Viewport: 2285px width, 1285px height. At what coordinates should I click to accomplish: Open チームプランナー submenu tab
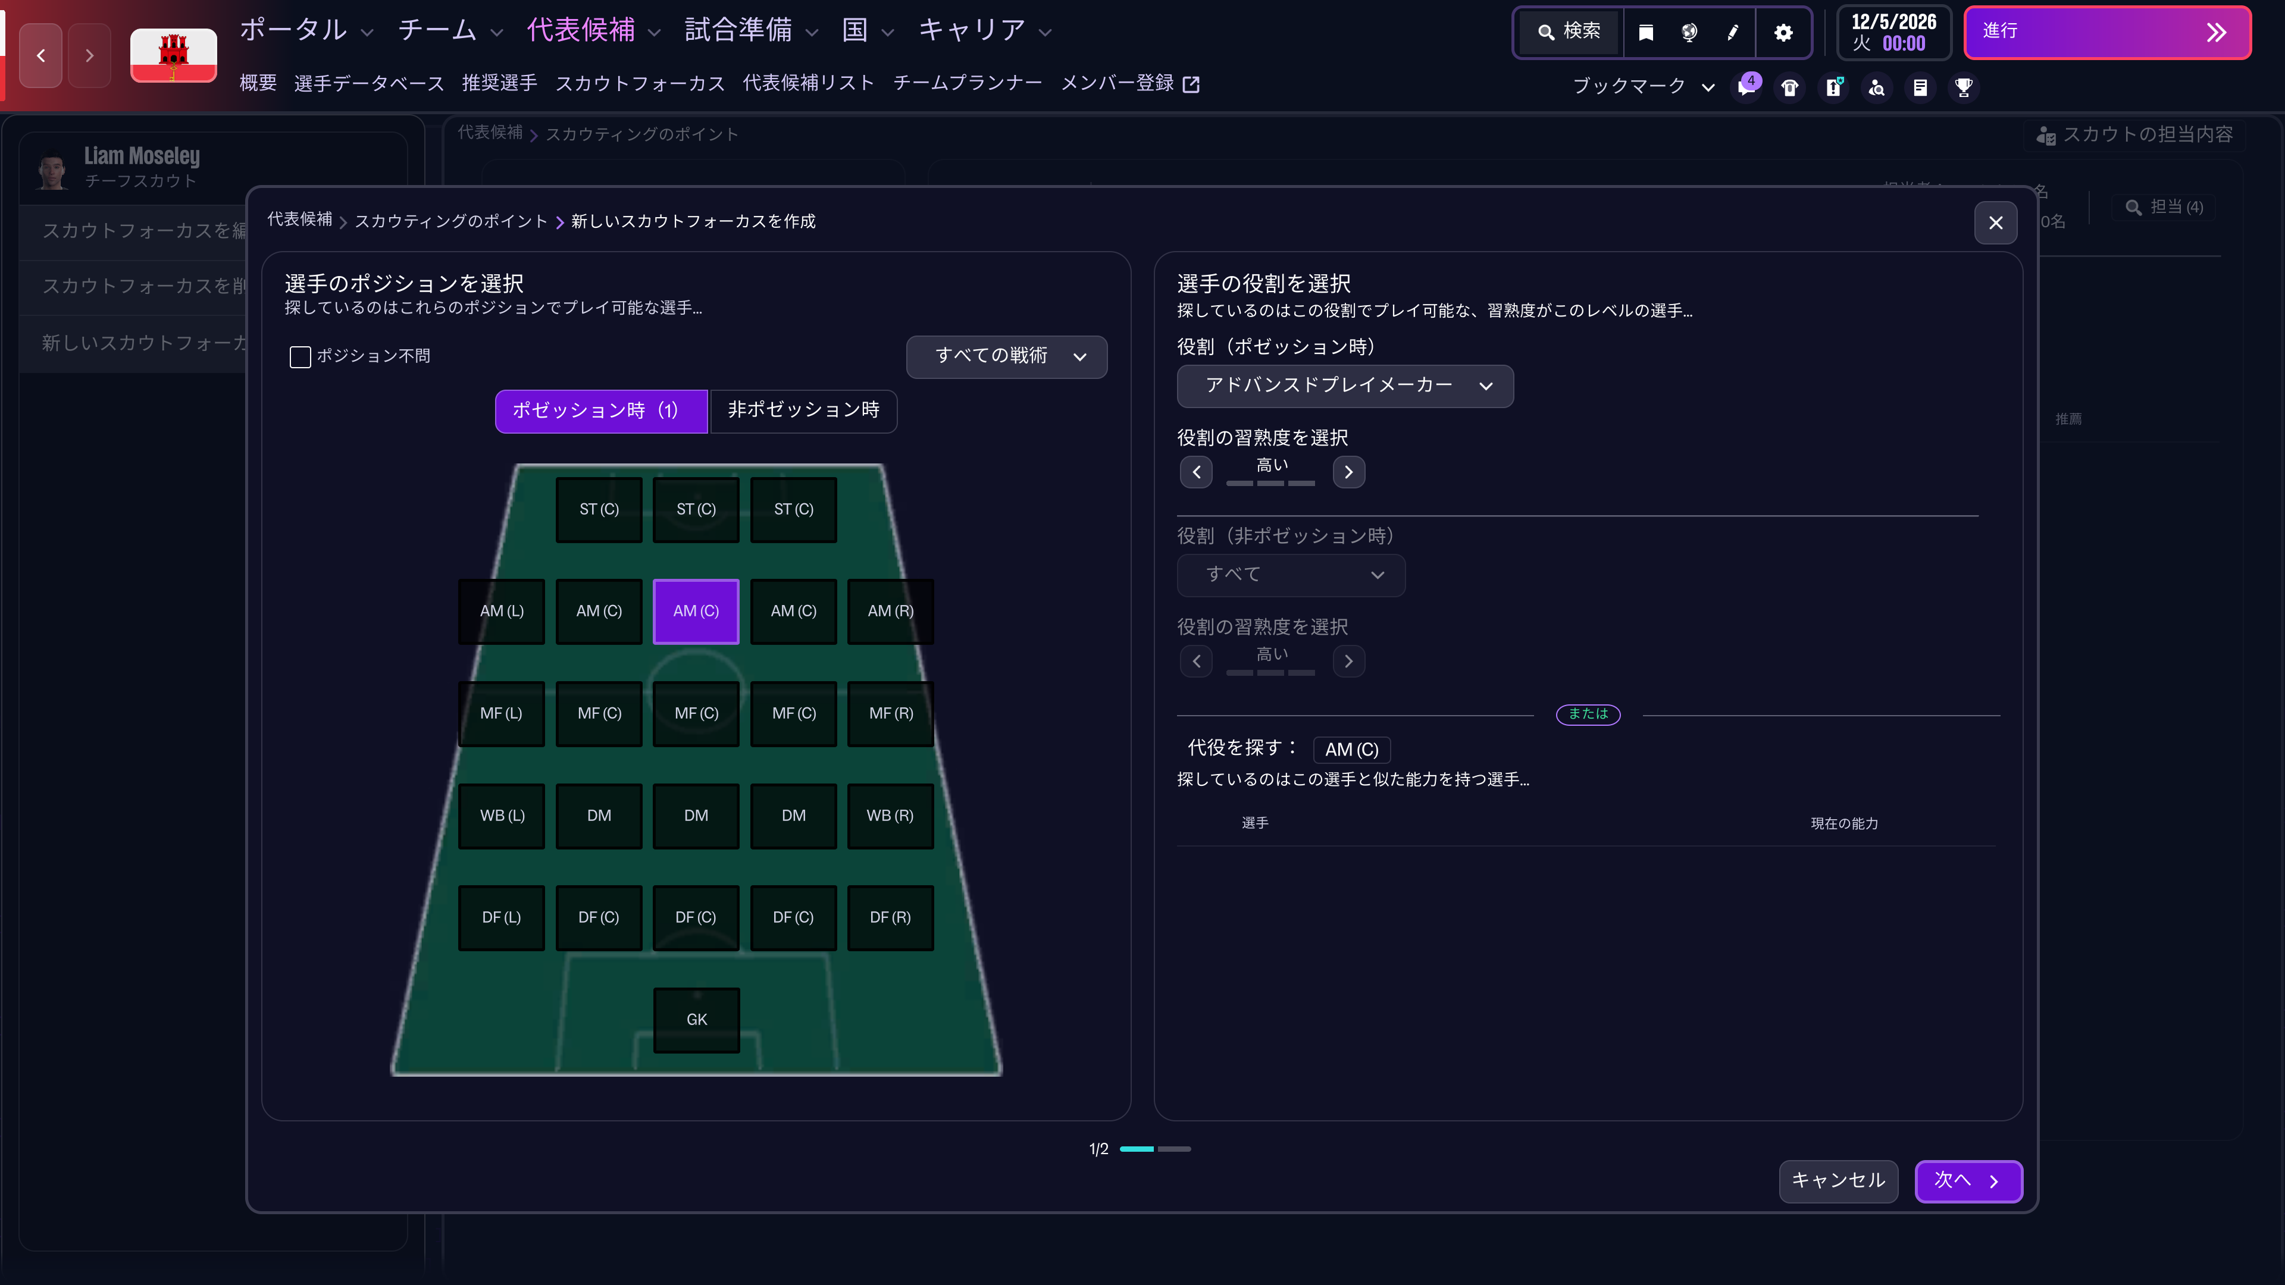(967, 83)
